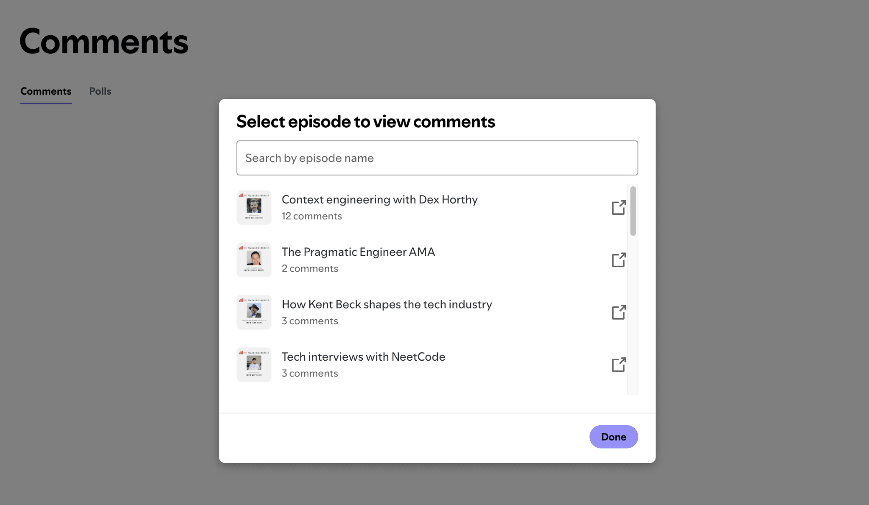This screenshot has width=869, height=505.
Task: Click 2 comments under Pragmatic Engineer AMA
Action: (x=310, y=269)
